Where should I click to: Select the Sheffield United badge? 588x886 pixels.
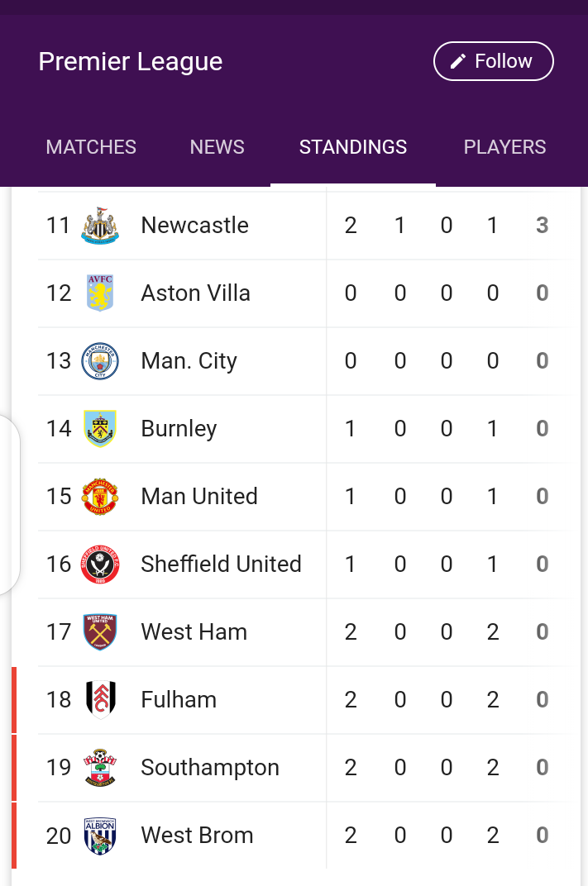tap(100, 564)
